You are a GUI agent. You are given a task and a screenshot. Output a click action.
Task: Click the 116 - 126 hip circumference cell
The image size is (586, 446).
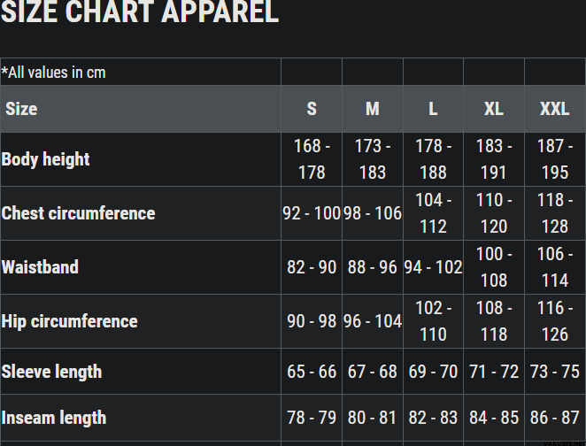click(555, 321)
